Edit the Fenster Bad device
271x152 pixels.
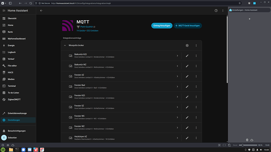pyautogui.click(x=187, y=87)
